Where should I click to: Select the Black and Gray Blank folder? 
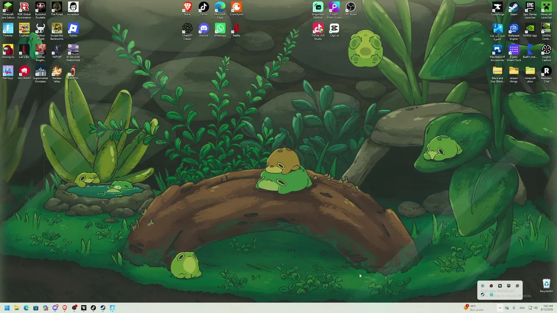[497, 74]
